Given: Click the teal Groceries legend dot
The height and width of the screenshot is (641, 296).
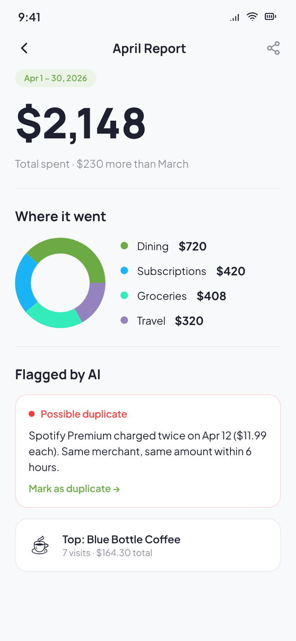Looking at the screenshot, I should pos(124,296).
